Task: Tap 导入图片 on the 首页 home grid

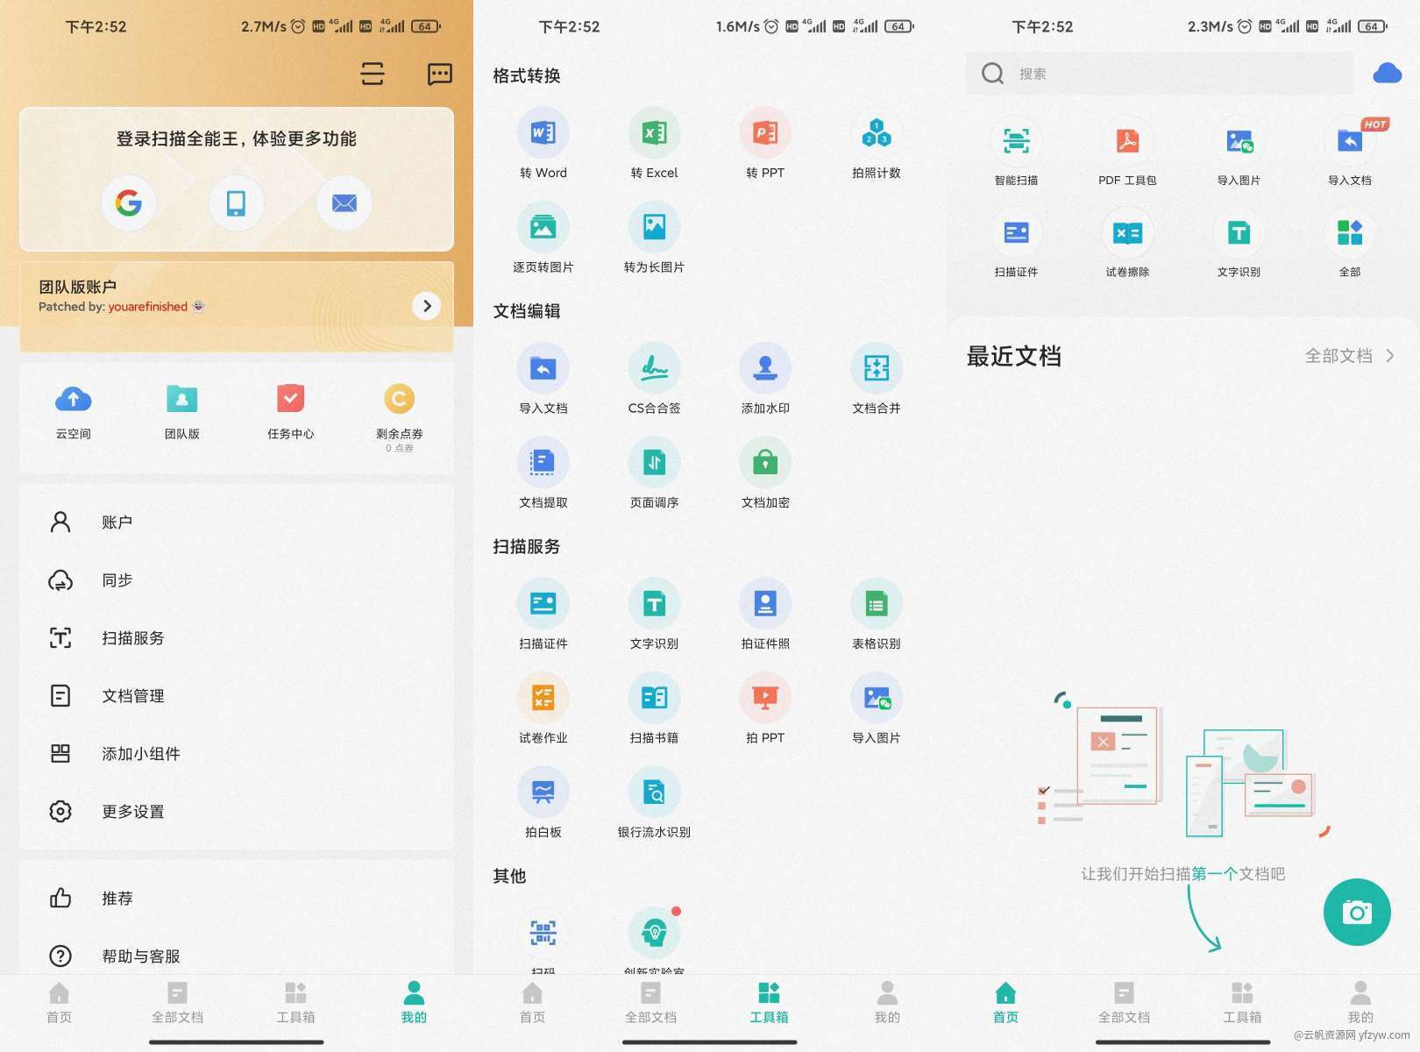Action: 1239,152
